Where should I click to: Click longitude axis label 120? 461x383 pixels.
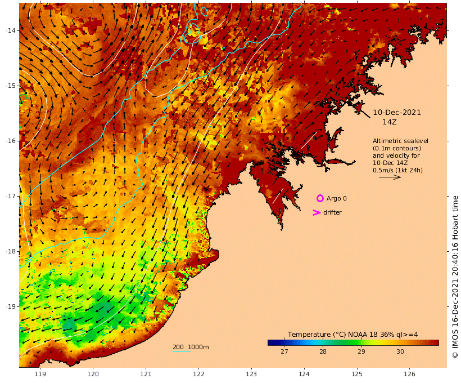pos(93,374)
